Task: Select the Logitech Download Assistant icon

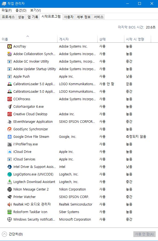Action: pyautogui.click(x=9, y=182)
